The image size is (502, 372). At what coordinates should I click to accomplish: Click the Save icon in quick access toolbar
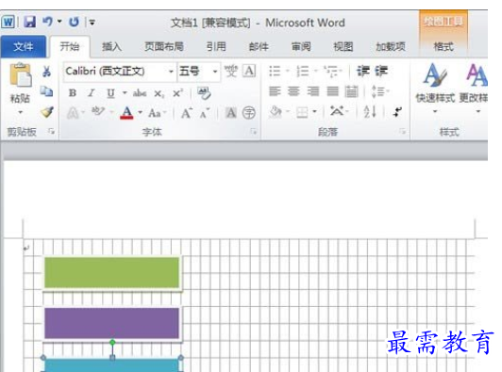30,22
